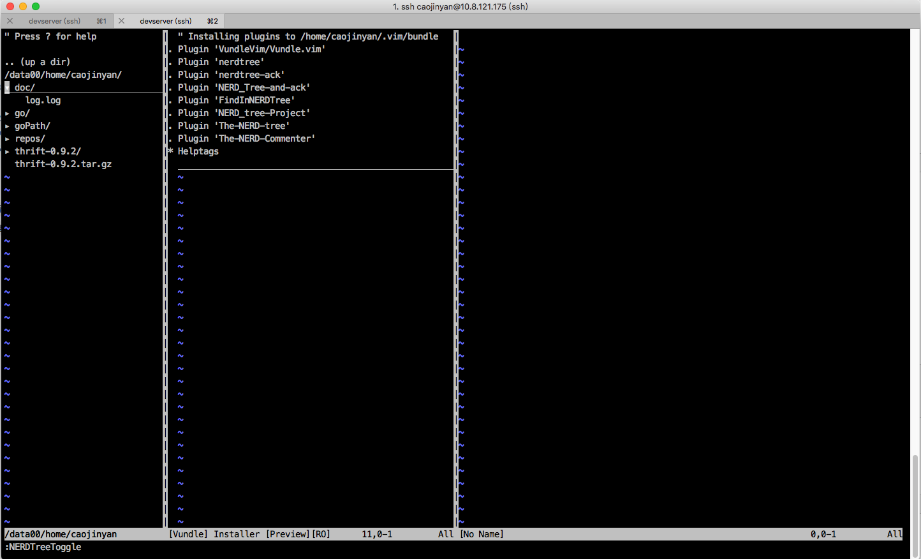Expand the go/ directory arrow

coord(7,113)
